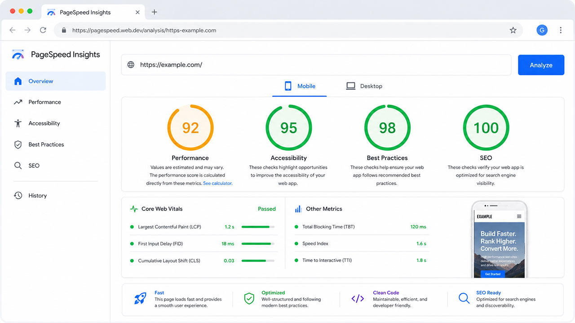Click the Time to Interactive (TTI) label
The height and width of the screenshot is (323, 575).
[x=327, y=261]
